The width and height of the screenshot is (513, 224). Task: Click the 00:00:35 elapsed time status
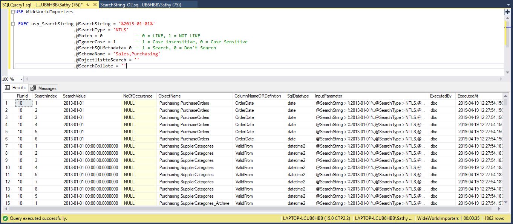point(471,218)
